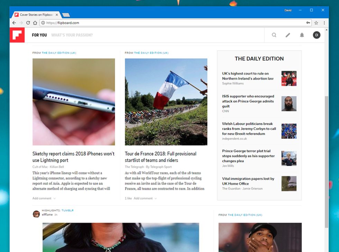Open the TUMBLR highlights link
The image size is (339, 252).
pos(67,210)
